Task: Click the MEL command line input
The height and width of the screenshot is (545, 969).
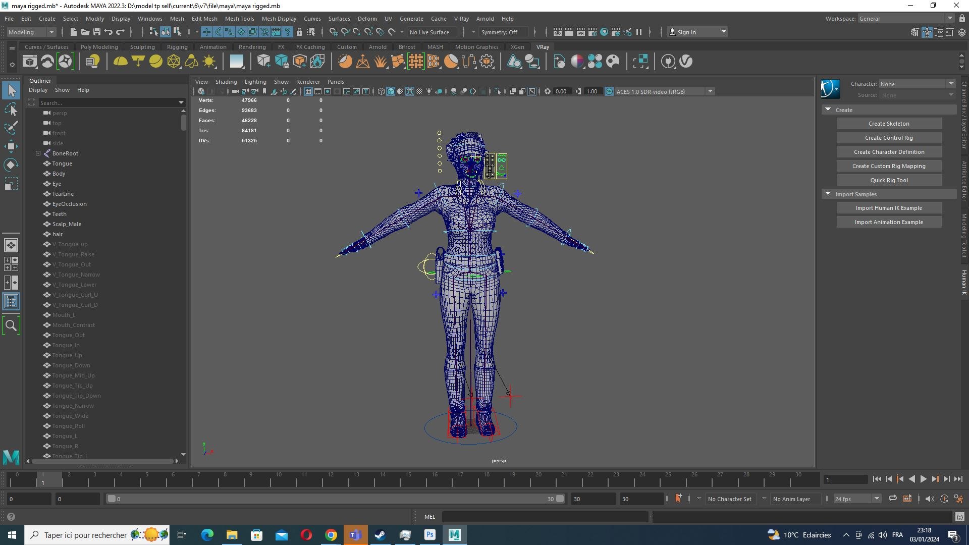Action: (545, 517)
